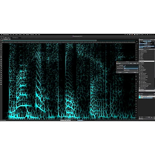Select the Unmix Noisy Speech module
155x155 pixels.
point(147,86)
